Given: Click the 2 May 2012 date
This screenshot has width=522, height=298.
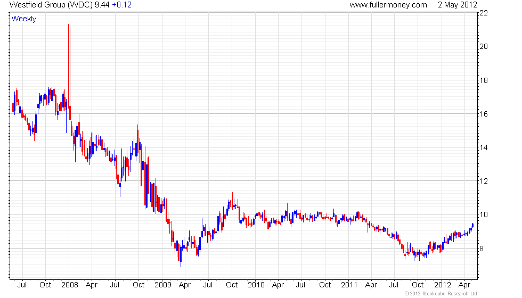Looking at the screenshot, I should pos(458,5).
